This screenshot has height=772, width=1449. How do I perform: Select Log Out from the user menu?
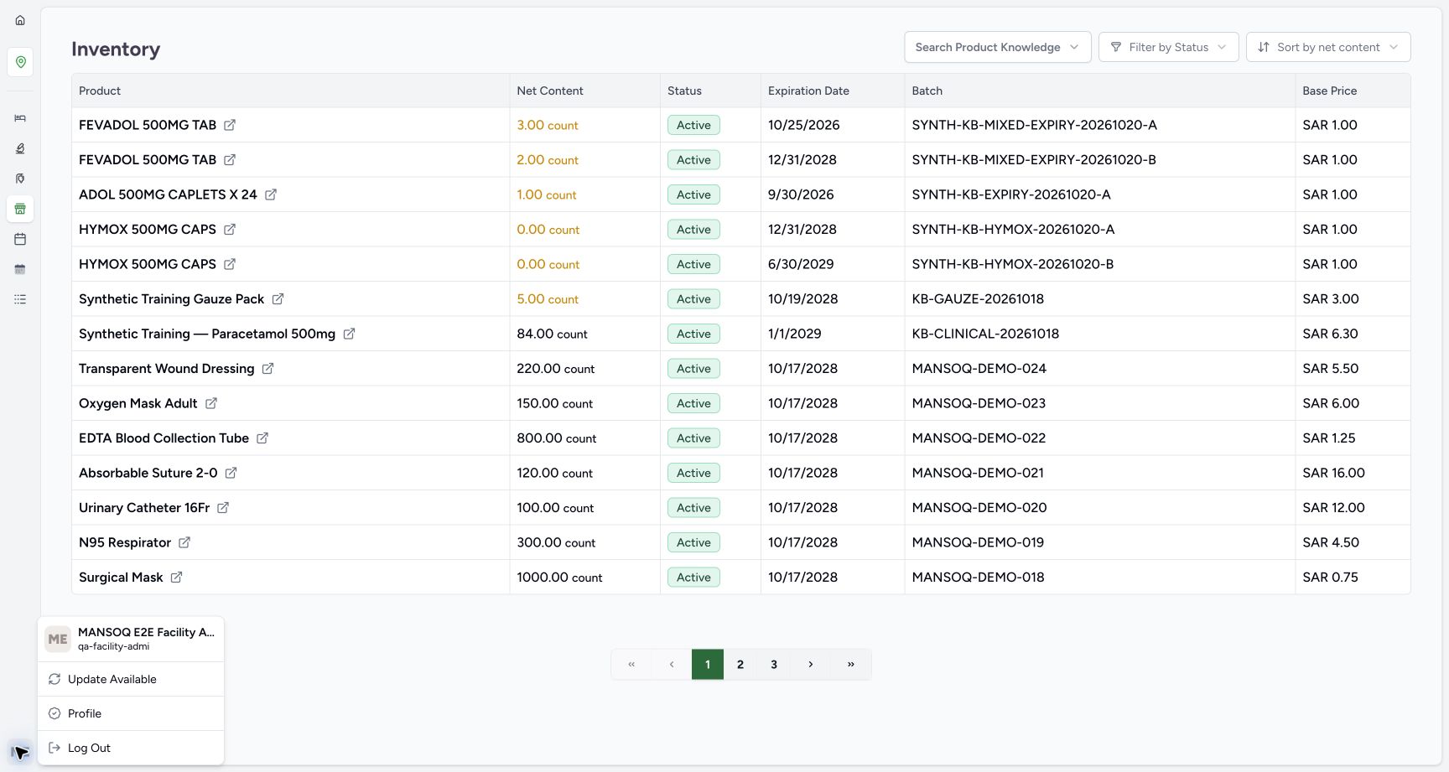(x=131, y=748)
